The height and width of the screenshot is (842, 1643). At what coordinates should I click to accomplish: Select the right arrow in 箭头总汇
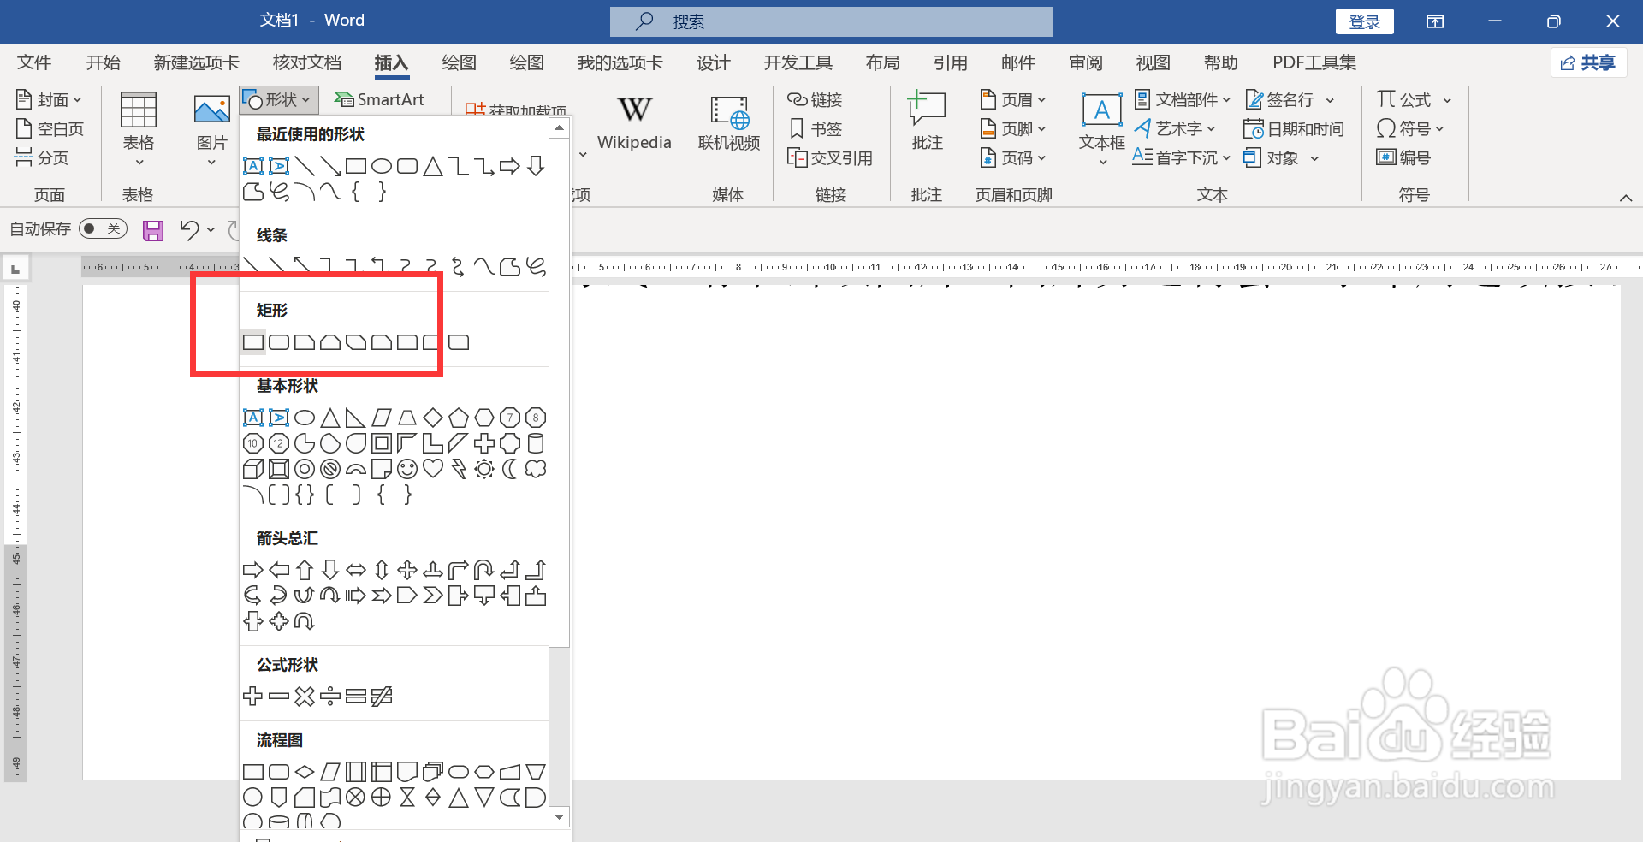[253, 570]
